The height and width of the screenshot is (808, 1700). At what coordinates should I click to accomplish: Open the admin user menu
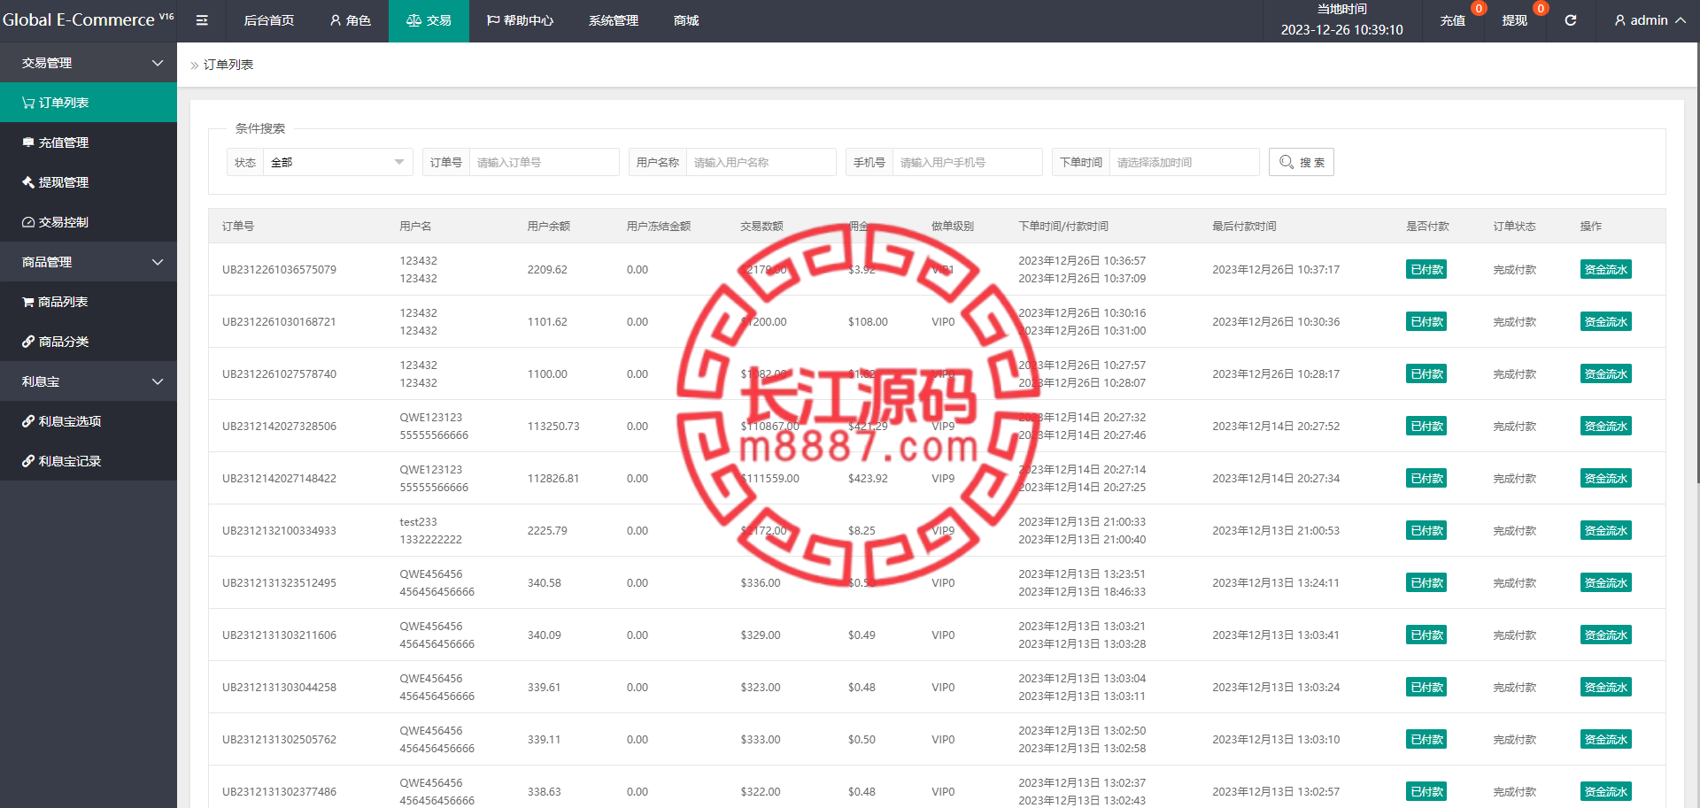[x=1650, y=20]
